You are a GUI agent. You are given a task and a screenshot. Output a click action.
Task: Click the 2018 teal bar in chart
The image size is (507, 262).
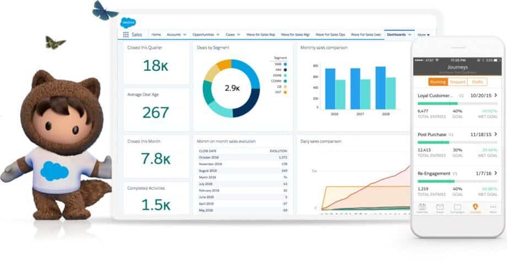tap(390, 93)
